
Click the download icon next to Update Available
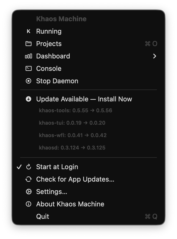click(28, 99)
